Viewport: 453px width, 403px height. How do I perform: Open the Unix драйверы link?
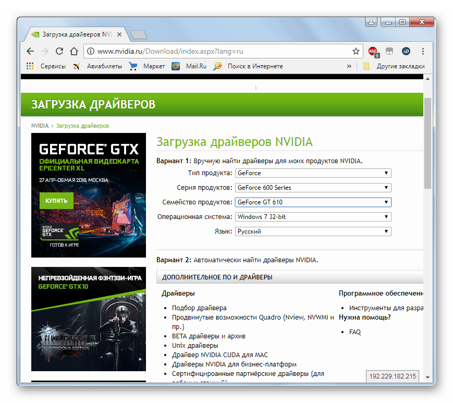(x=195, y=346)
